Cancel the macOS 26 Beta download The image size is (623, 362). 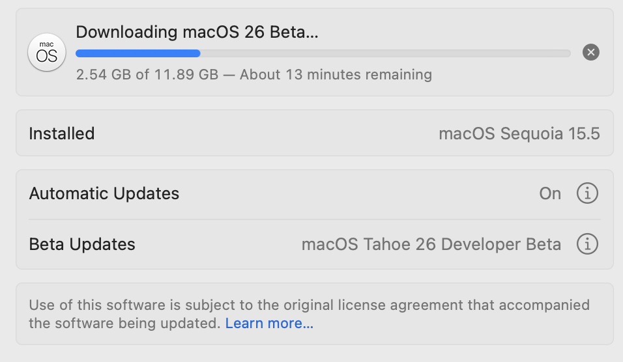click(x=590, y=53)
